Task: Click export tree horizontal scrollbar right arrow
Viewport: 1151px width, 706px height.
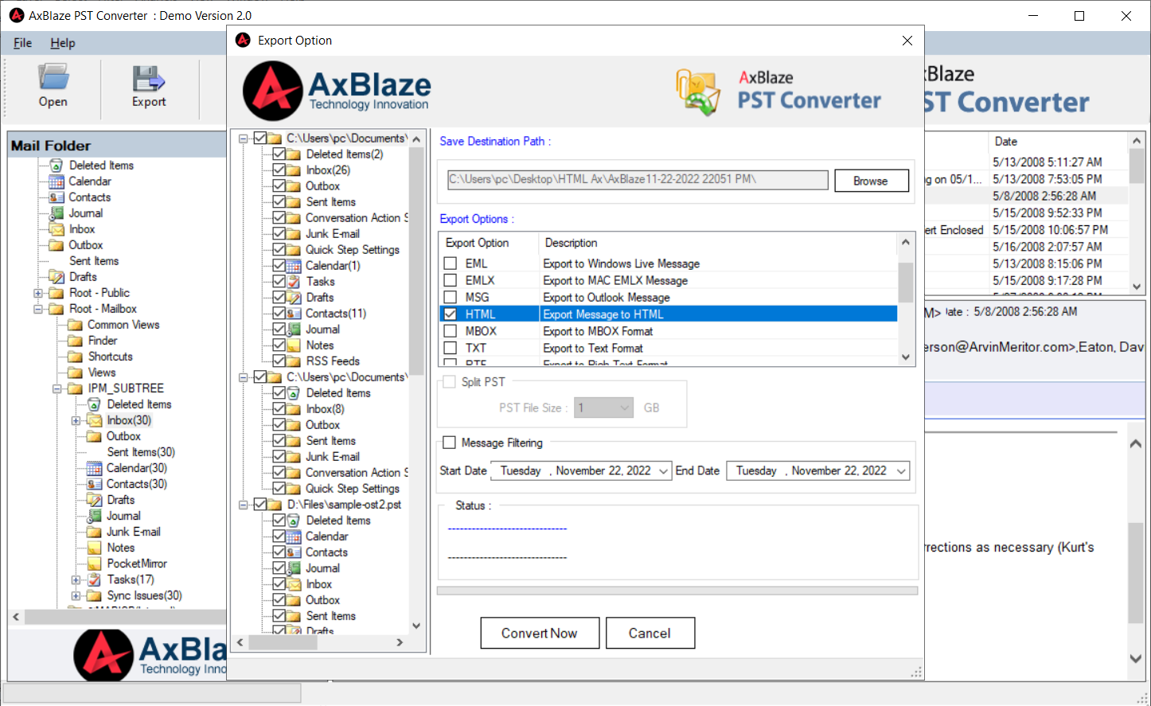Action: point(400,642)
